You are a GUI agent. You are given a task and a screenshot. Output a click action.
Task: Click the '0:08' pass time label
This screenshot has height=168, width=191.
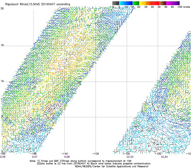(x=67, y=157)
